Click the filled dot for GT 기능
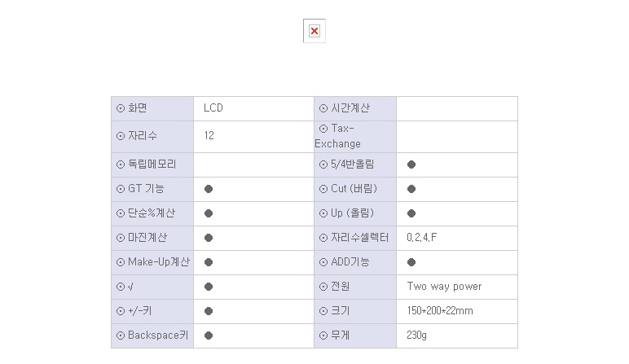The height and width of the screenshot is (364, 629). point(209,189)
